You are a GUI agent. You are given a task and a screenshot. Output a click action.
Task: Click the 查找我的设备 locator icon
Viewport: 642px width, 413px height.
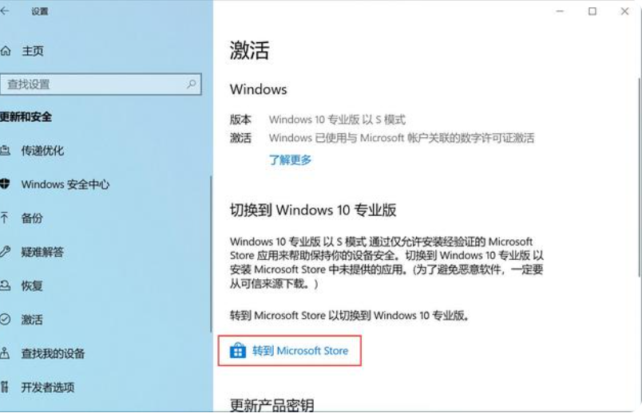pos(5,353)
